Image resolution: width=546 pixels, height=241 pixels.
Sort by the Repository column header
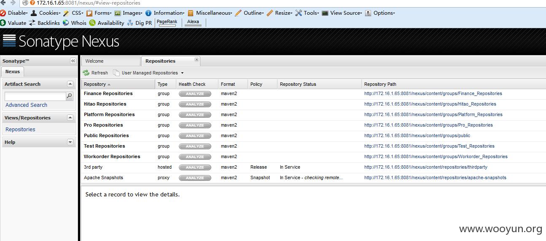(x=118, y=84)
